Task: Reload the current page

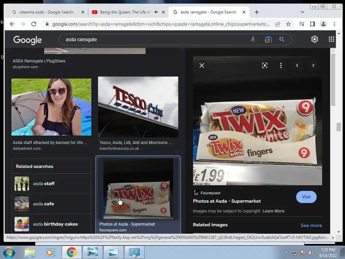Action: [x=34, y=24]
